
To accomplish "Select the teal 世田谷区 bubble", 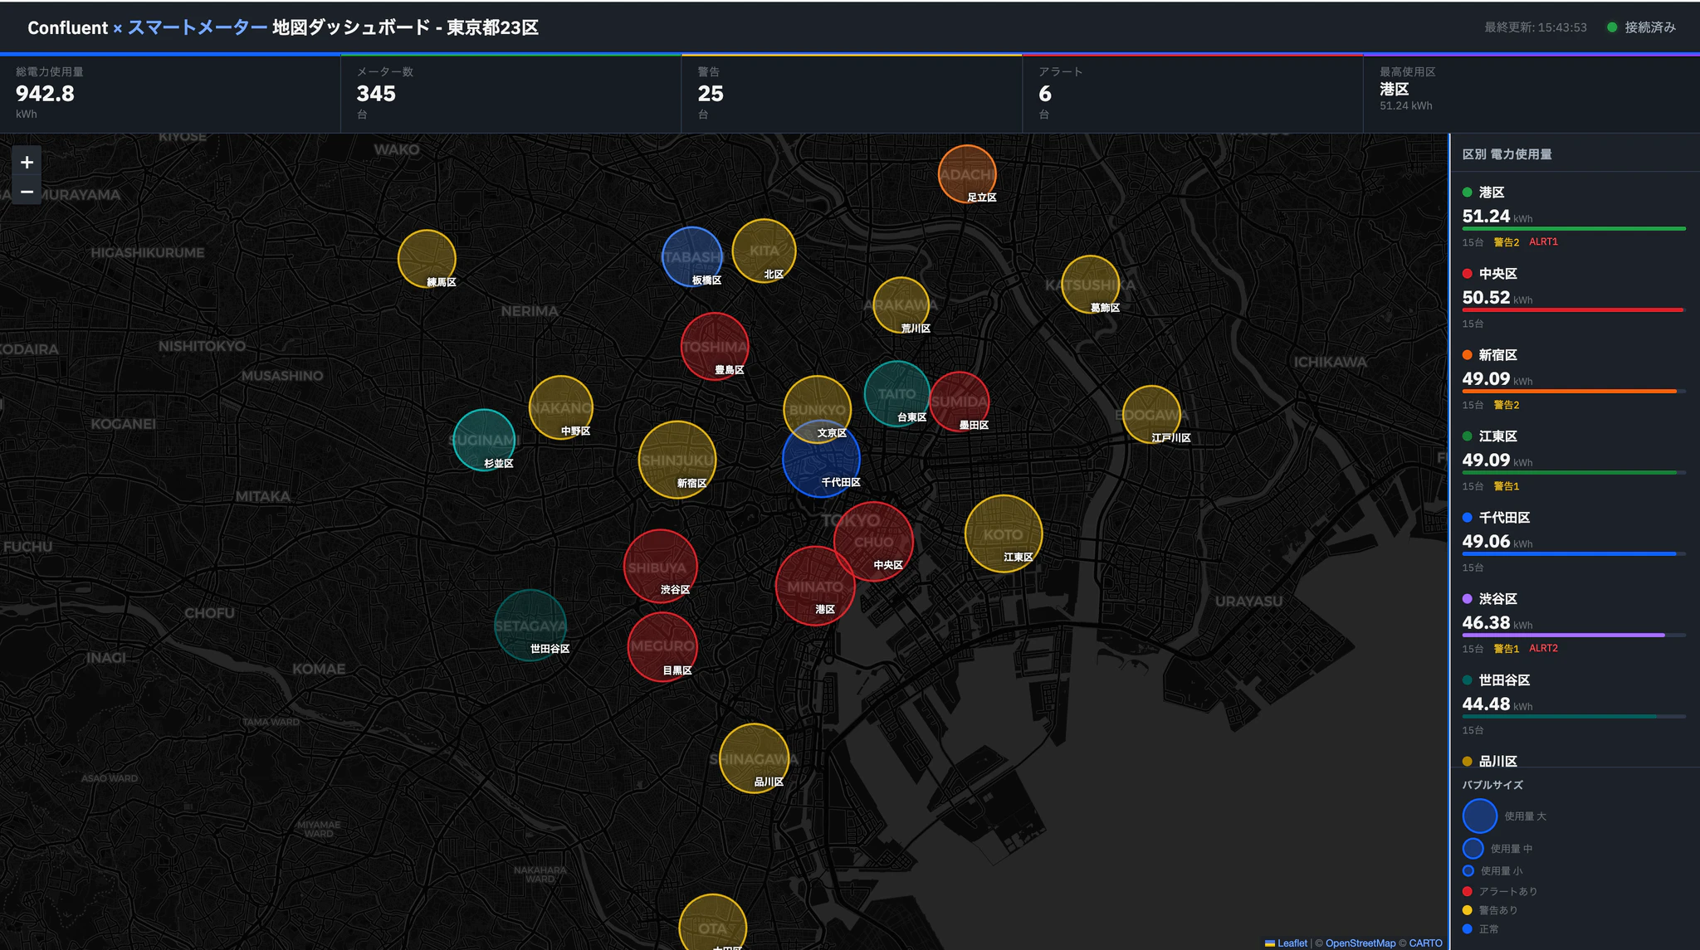I will coord(530,626).
